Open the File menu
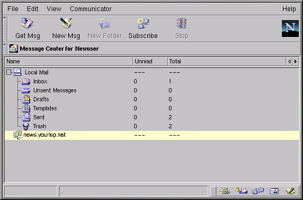Screen dimensions: 303x200 [x=13, y=8]
